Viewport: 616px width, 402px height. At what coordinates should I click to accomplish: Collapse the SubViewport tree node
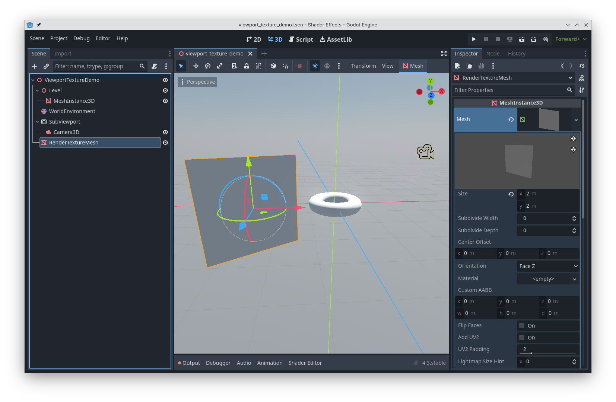point(37,122)
